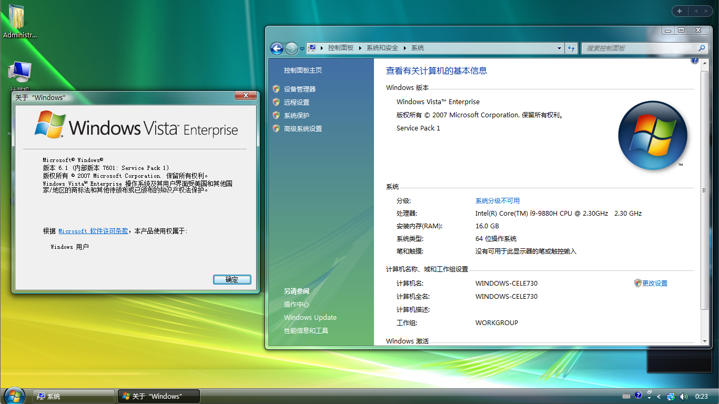
Task: Select the processor value Intel(R) Core(TM) i9-9880H
Action: click(559, 214)
